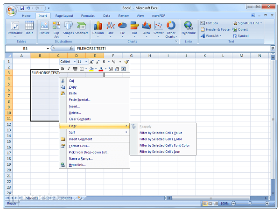Adjust the zoom slider handle
This screenshot has height=212, width=280.
click(250, 203)
